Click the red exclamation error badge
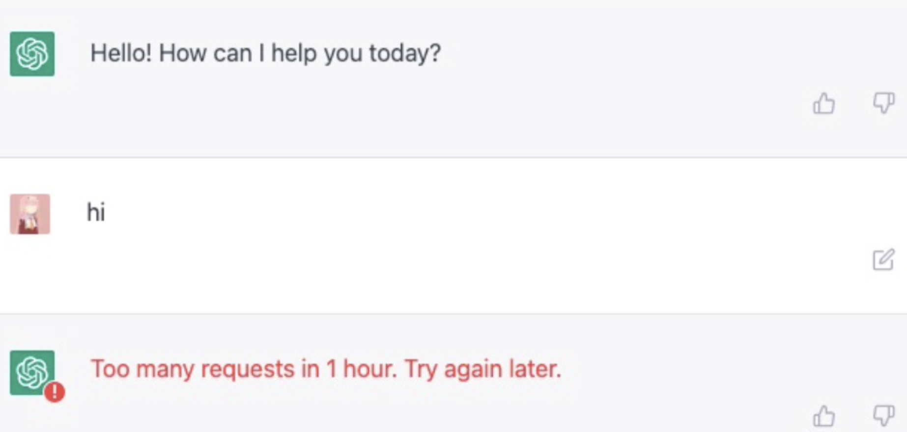The width and height of the screenshot is (907, 432). pyautogui.click(x=55, y=392)
